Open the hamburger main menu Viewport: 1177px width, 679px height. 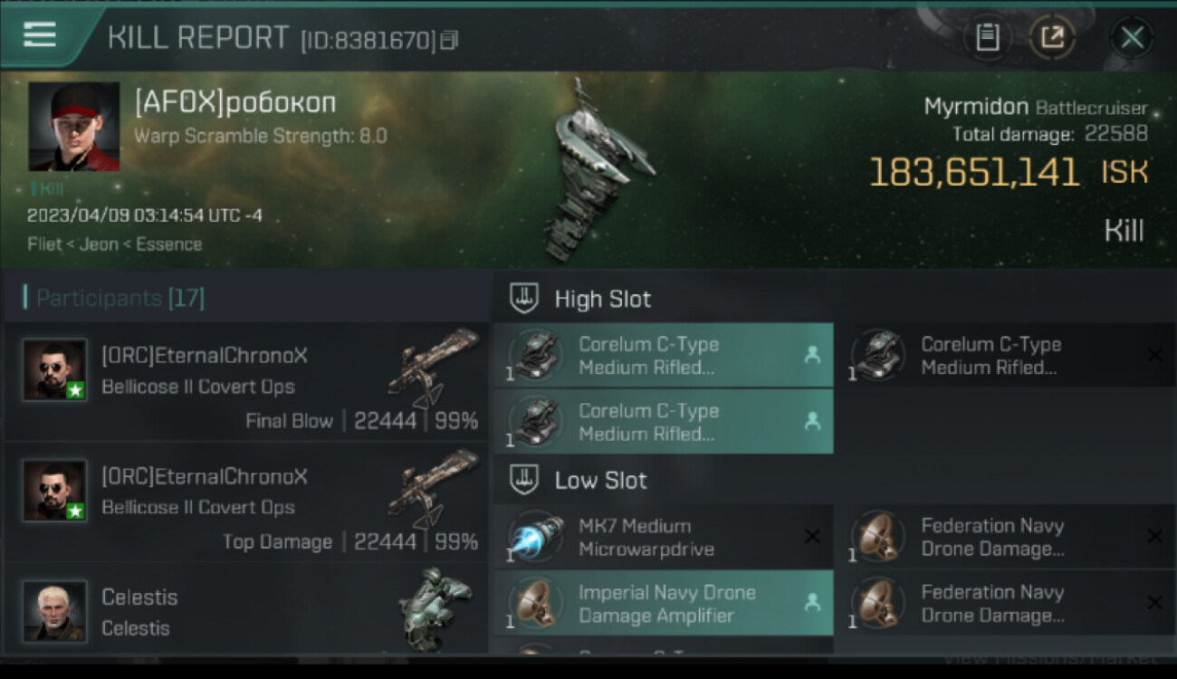click(40, 35)
